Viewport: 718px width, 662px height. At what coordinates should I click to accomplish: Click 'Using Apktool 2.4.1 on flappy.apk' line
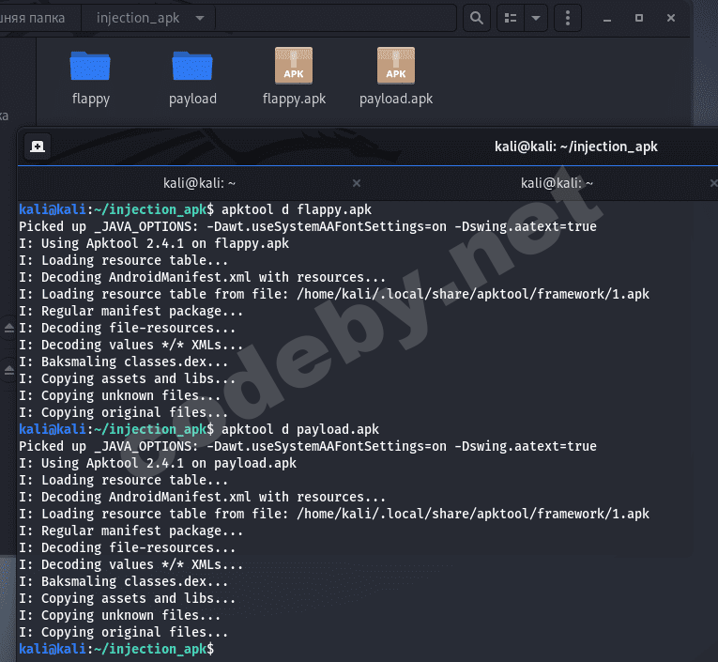[x=154, y=243]
